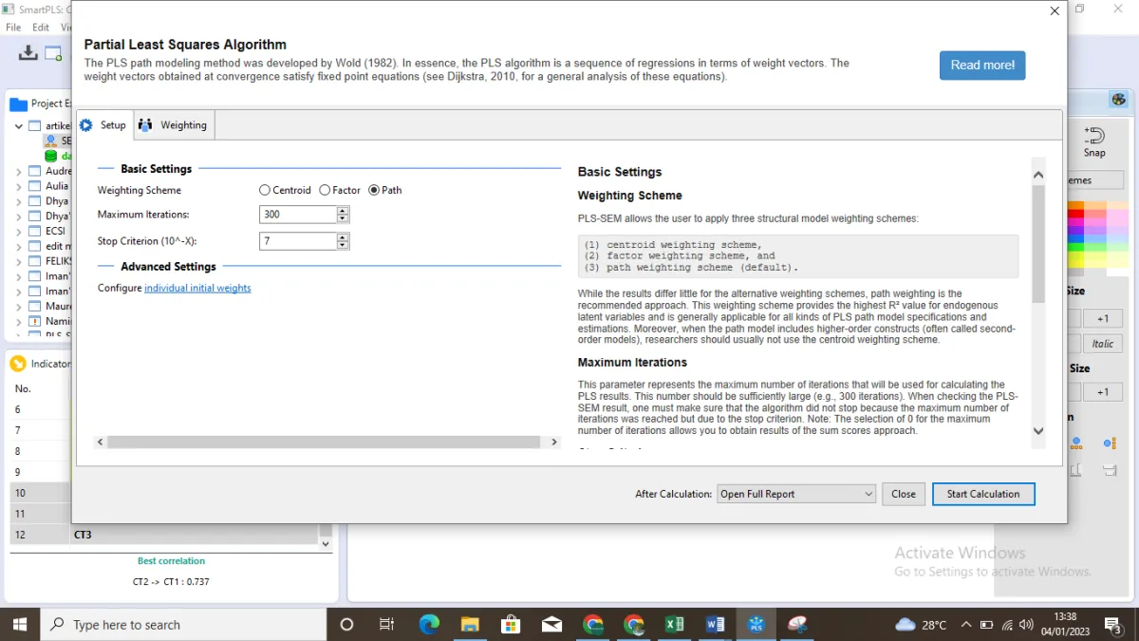Open Microsoft Edge from the taskbar

429,624
